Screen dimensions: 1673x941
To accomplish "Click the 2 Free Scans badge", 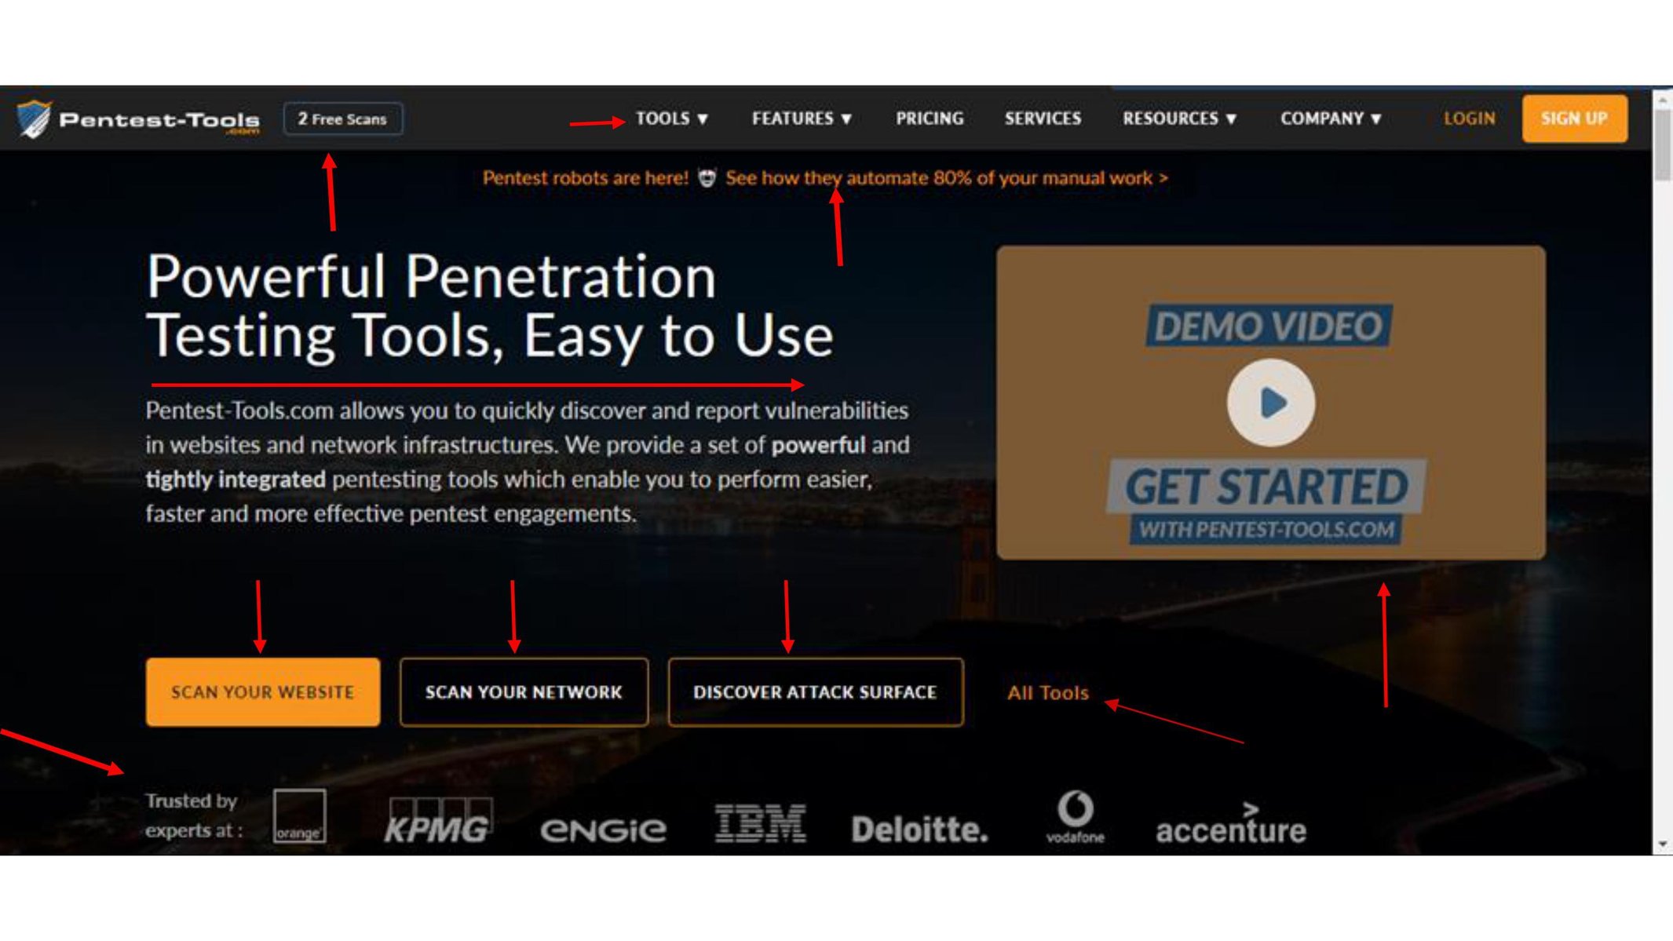I will pos(343,119).
